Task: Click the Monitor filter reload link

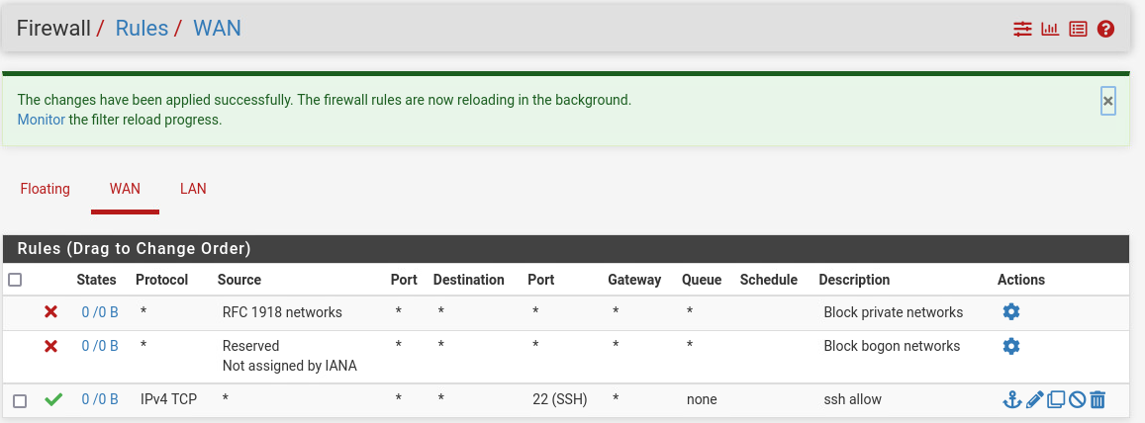Action: click(x=41, y=120)
